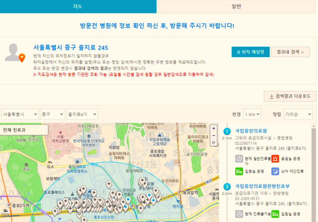The width and height of the screenshot is (318, 222).
Task: Click the address 서울특별시 중구 을지로 245
Action: (71, 48)
